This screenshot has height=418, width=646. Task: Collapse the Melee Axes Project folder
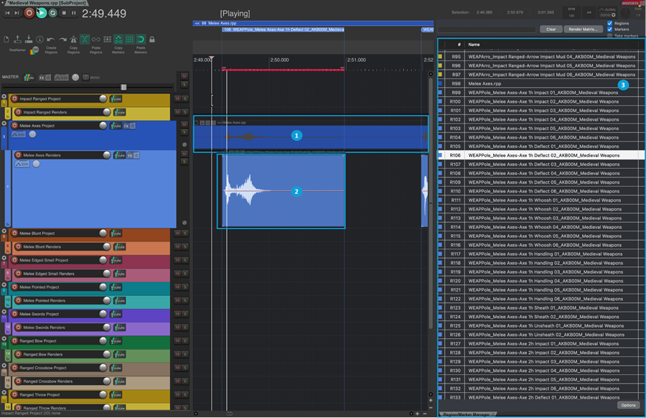[x=4, y=123]
